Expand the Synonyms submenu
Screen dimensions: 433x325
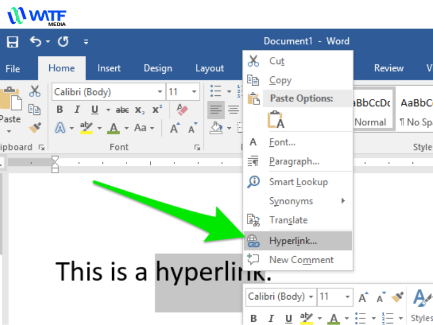point(298,201)
